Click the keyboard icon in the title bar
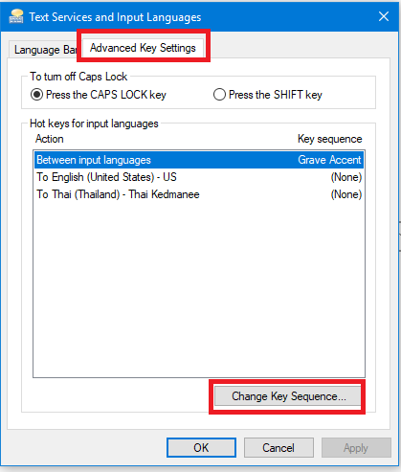This screenshot has height=472, width=401. [x=16, y=16]
